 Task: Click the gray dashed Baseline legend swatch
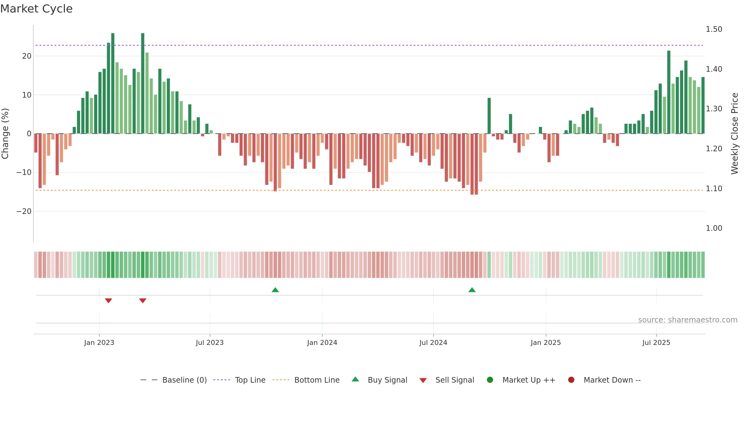pos(149,380)
